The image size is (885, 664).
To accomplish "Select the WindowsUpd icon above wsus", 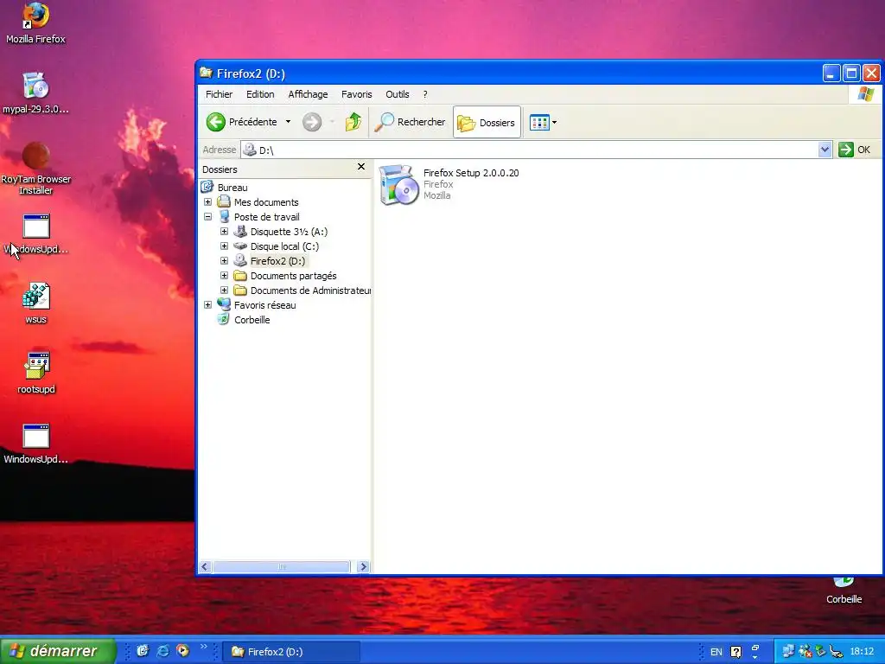I will pyautogui.click(x=35, y=233).
